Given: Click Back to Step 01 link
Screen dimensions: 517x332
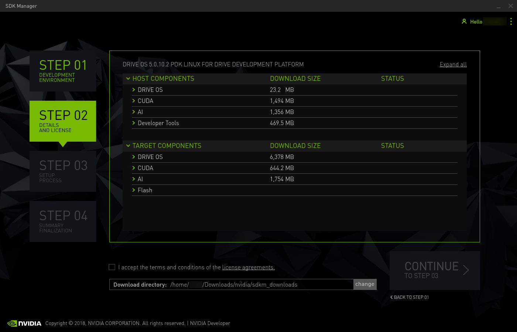Looking at the screenshot, I should [x=410, y=297].
